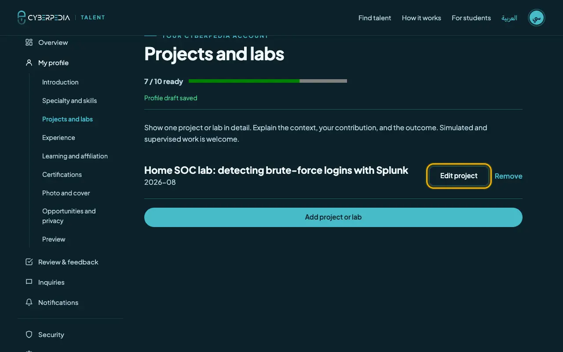Open Specialty and skills section
Image resolution: width=563 pixels, height=352 pixels.
(69, 101)
